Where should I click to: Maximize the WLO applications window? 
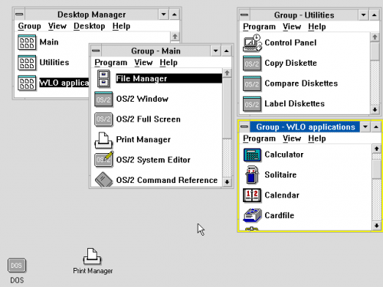click(x=376, y=127)
